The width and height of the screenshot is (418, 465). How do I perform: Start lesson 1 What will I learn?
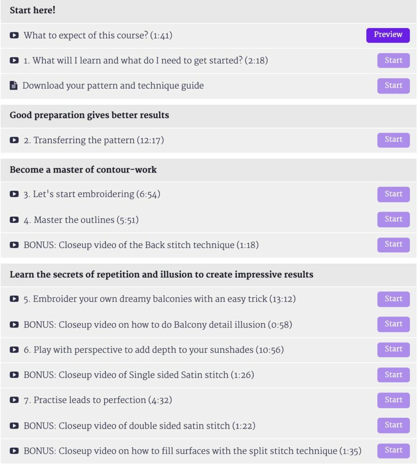pyautogui.click(x=393, y=60)
